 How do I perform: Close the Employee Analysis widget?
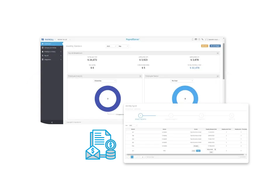tap(140, 76)
